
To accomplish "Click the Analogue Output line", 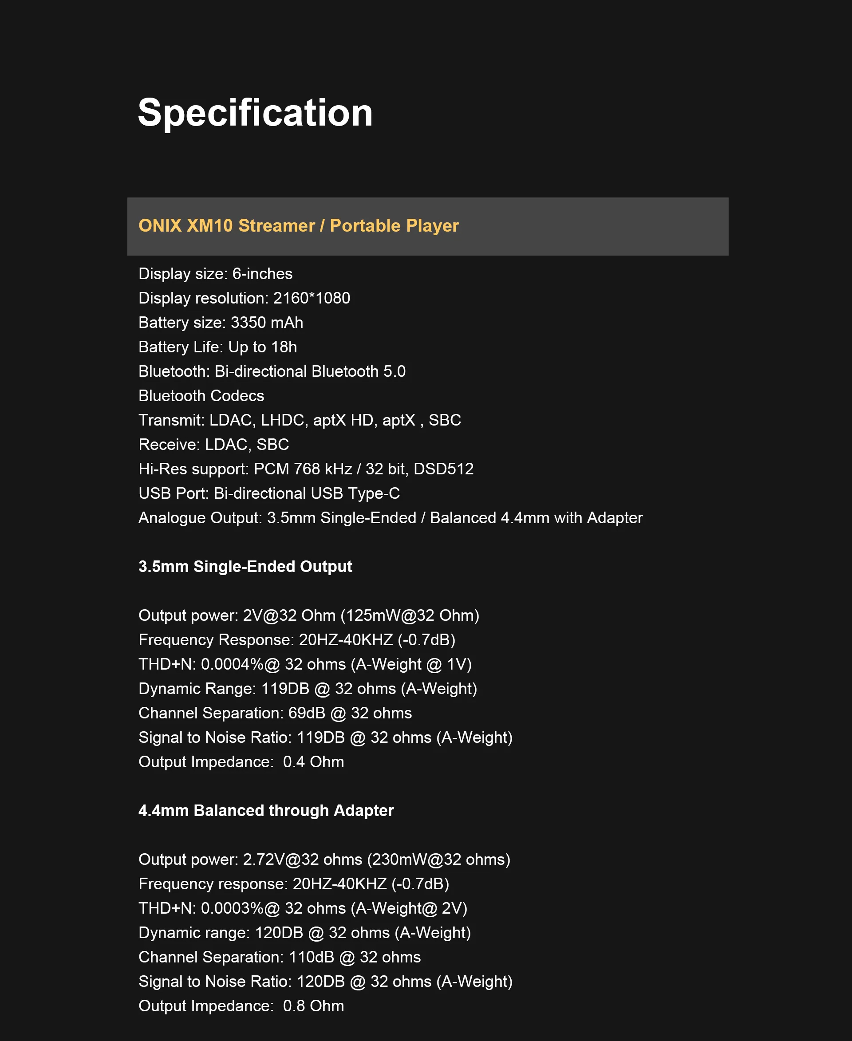I will pyautogui.click(x=390, y=518).
